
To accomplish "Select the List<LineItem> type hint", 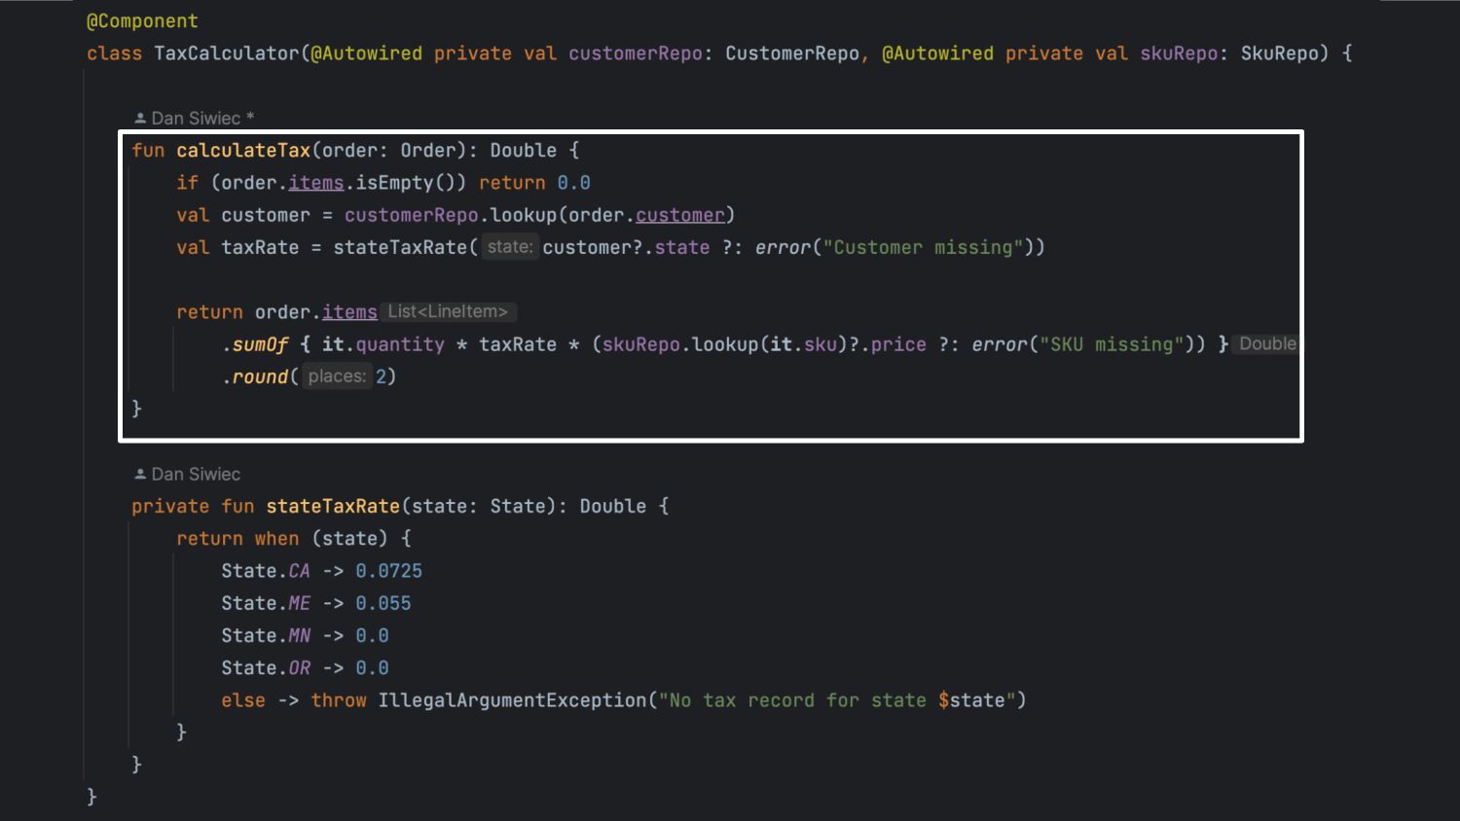I will [448, 312].
